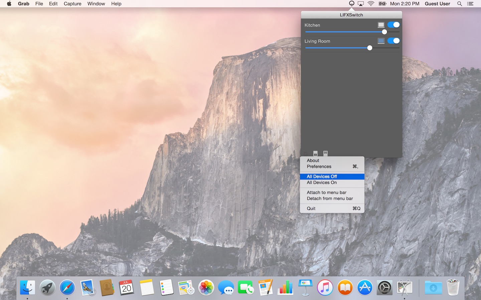
Task: Open Photos from the Dock
Action: tap(206, 287)
